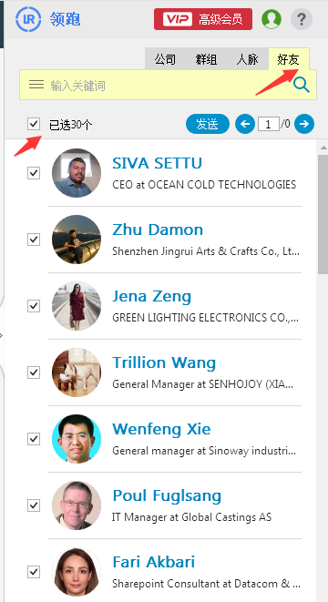
Task: Go to previous page arrow
Action: point(245,124)
